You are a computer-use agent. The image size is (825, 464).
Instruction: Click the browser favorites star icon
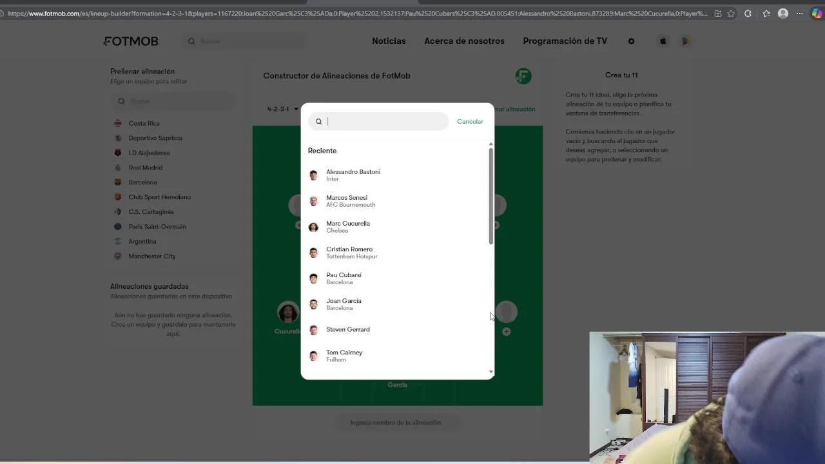click(x=731, y=14)
